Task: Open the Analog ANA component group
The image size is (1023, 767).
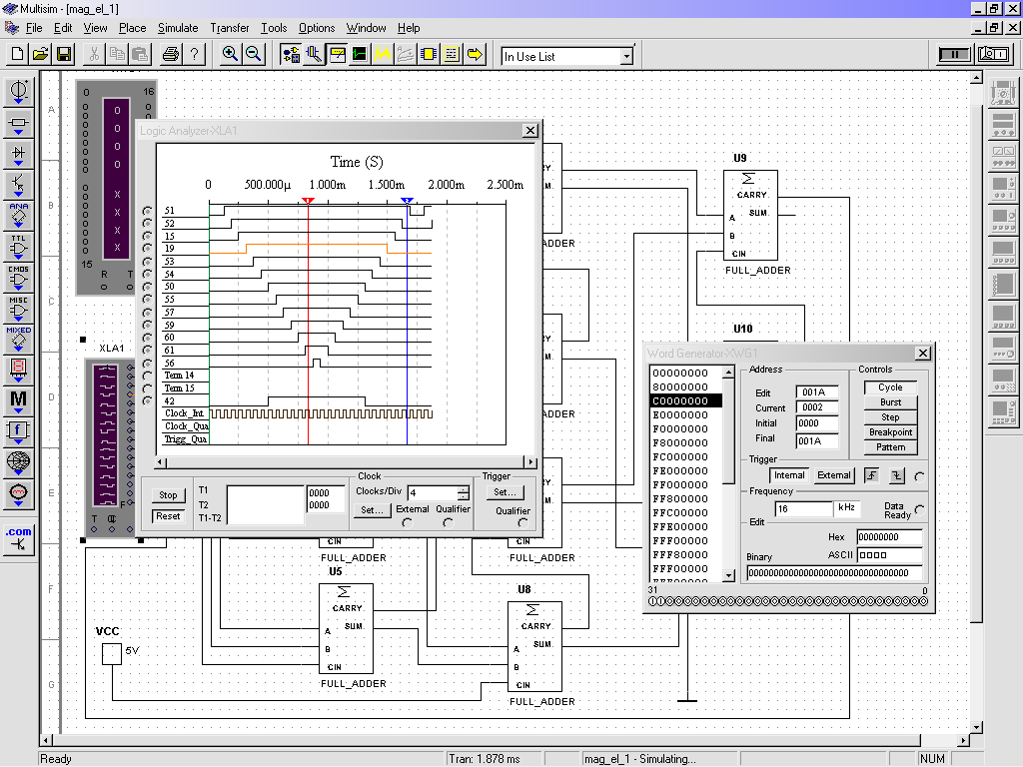Action: pyautogui.click(x=18, y=216)
